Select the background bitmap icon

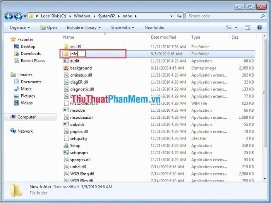(x=66, y=68)
